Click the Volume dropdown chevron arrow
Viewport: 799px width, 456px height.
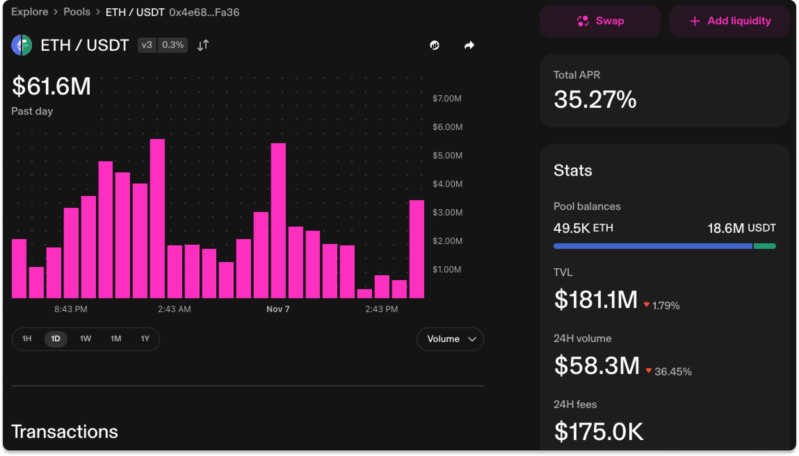click(472, 339)
